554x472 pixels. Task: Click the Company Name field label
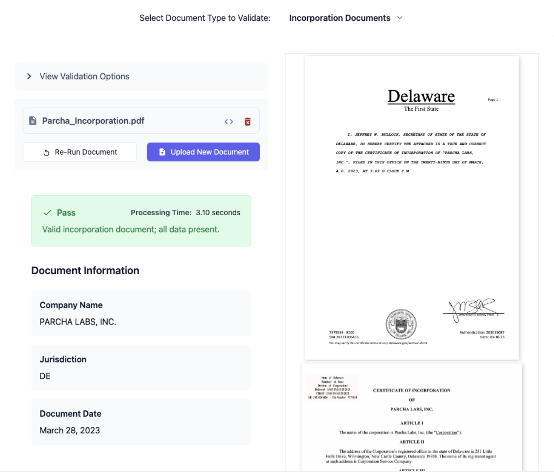71,305
